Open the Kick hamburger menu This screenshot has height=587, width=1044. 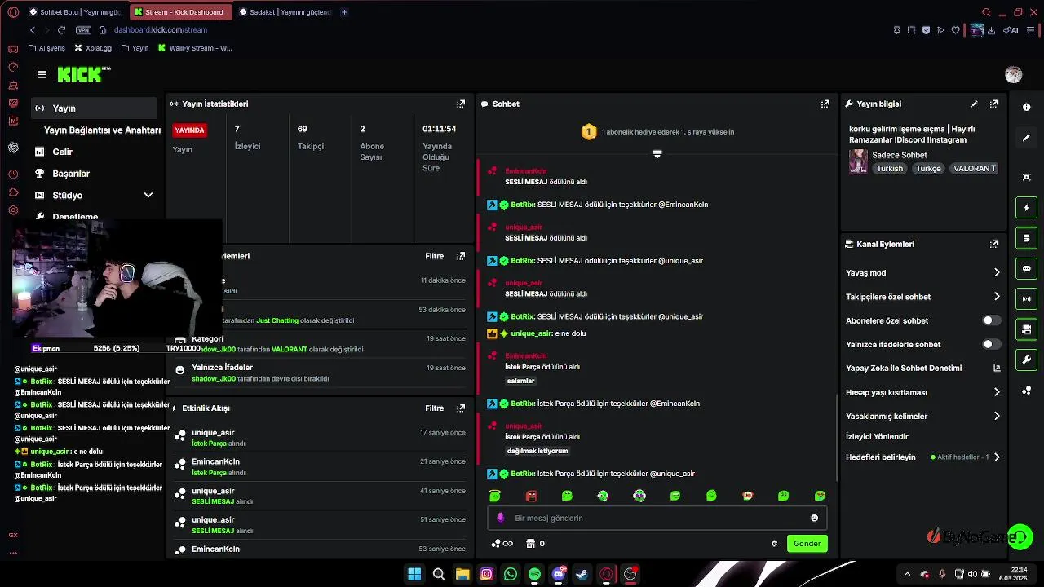pos(42,74)
